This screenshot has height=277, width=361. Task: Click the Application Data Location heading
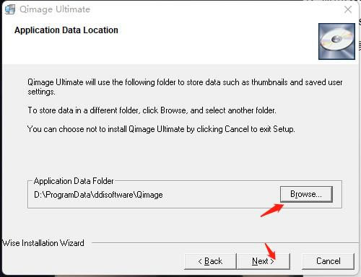tap(66, 30)
